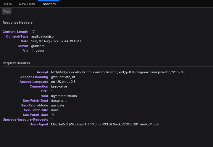Click the date value Sun, 07 Aug 2022
213x147 pixels.
coord(56,41)
